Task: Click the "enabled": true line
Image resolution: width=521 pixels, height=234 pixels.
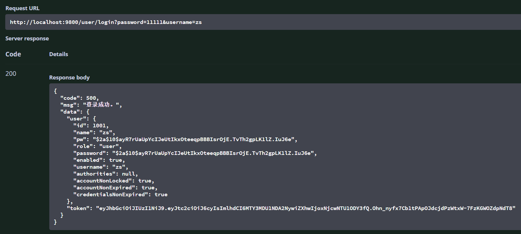Action: click(99, 160)
